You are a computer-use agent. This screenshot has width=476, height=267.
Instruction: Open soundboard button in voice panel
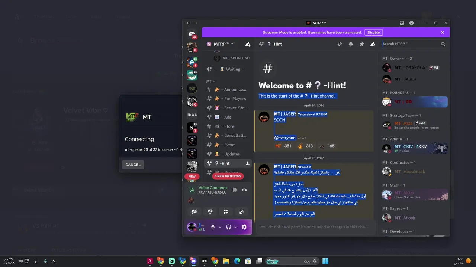[x=242, y=211]
